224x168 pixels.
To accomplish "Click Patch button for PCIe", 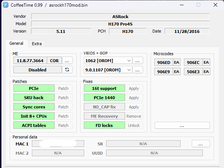I will point(63,88).
